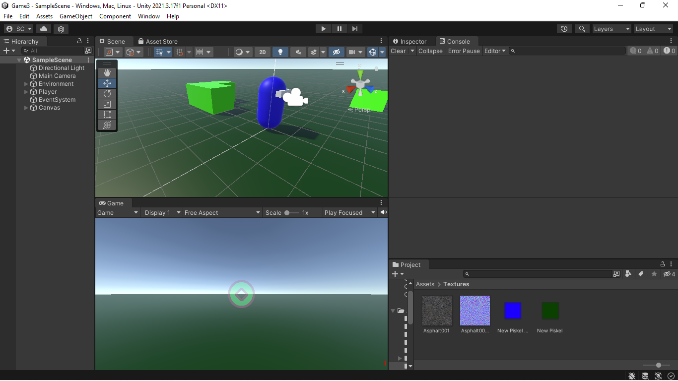Open Undo History in the top toolbar

coord(564,29)
